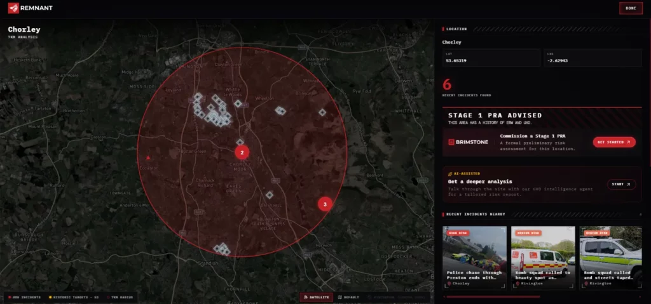
Task: Click the diamond marker just above cluster 2
Action: click(240, 142)
